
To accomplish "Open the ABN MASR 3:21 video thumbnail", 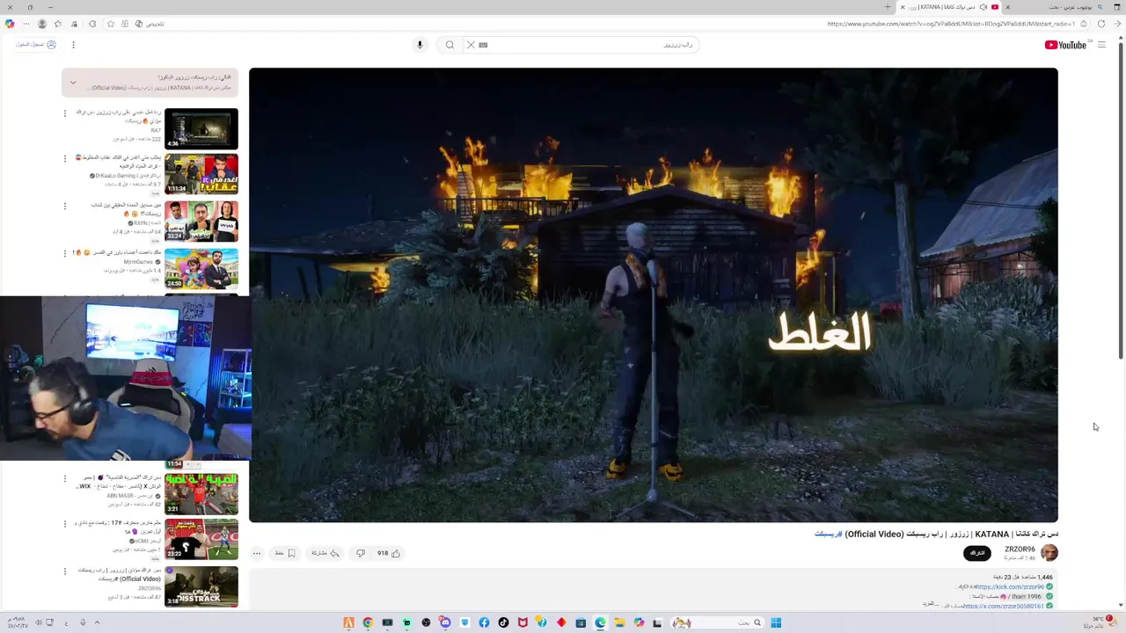I will (201, 494).
